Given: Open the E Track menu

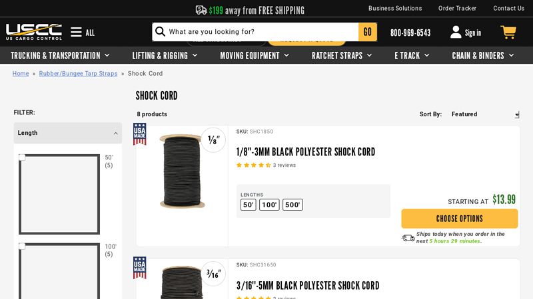Looking at the screenshot, I should (x=411, y=56).
